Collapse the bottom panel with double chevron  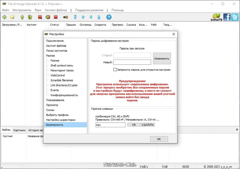237,130
